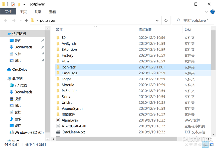216x148 pixels.
Task: Open the customize quick access toolbar dropdown
Action: (x=24, y=4)
